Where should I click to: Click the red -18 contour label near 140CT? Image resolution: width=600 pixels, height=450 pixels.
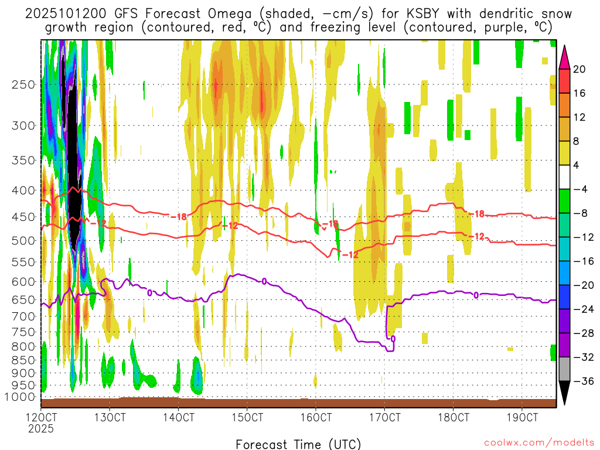click(179, 217)
